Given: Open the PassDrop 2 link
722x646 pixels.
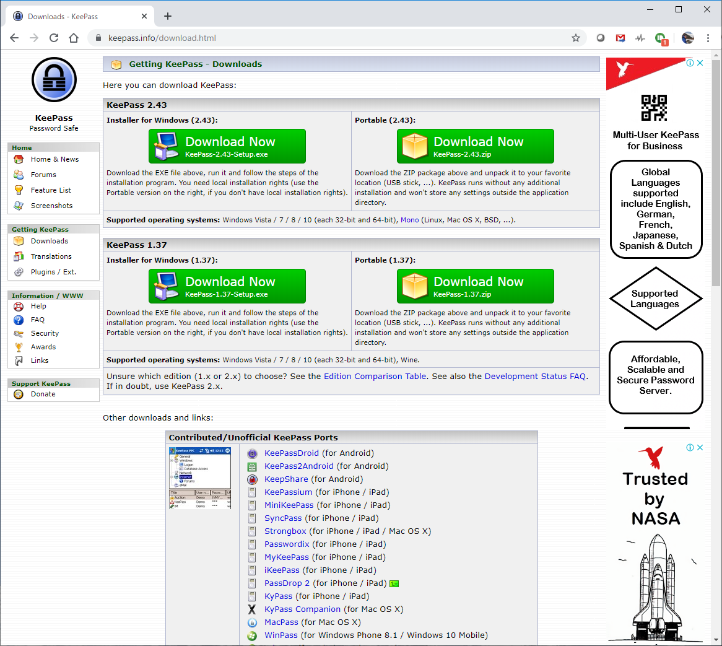Looking at the screenshot, I should point(287,583).
